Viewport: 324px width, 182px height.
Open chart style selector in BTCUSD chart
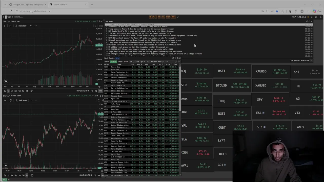pyautogui.click(x=11, y=100)
